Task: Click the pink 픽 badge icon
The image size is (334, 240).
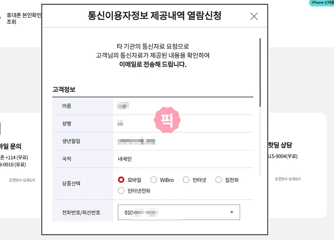Action: coord(167,119)
